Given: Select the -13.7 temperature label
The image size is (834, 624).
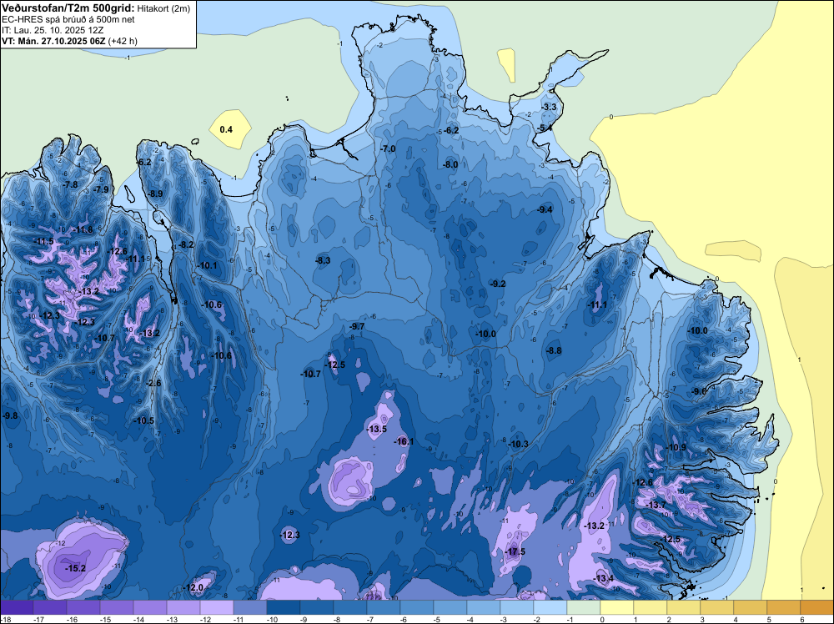Looking at the screenshot, I should 656,505.
